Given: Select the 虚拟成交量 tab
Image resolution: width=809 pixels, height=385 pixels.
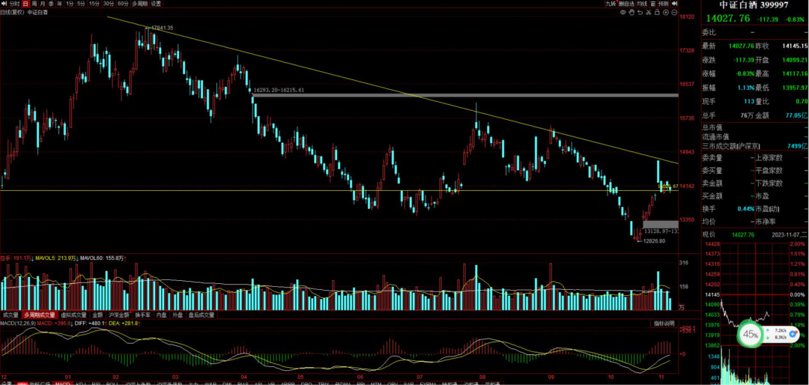Looking at the screenshot, I should click(73, 315).
